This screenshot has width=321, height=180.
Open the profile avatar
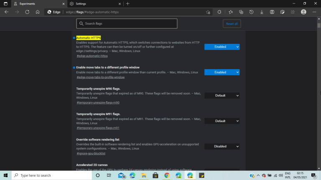[x=303, y=12]
